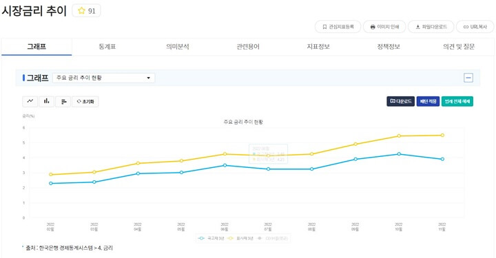Screen dimensions: 496x258
Task: Click the page title 시장금리 추이
Action: [34, 11]
